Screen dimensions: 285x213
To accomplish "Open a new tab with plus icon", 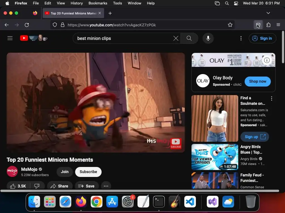I will pos(110,13).
